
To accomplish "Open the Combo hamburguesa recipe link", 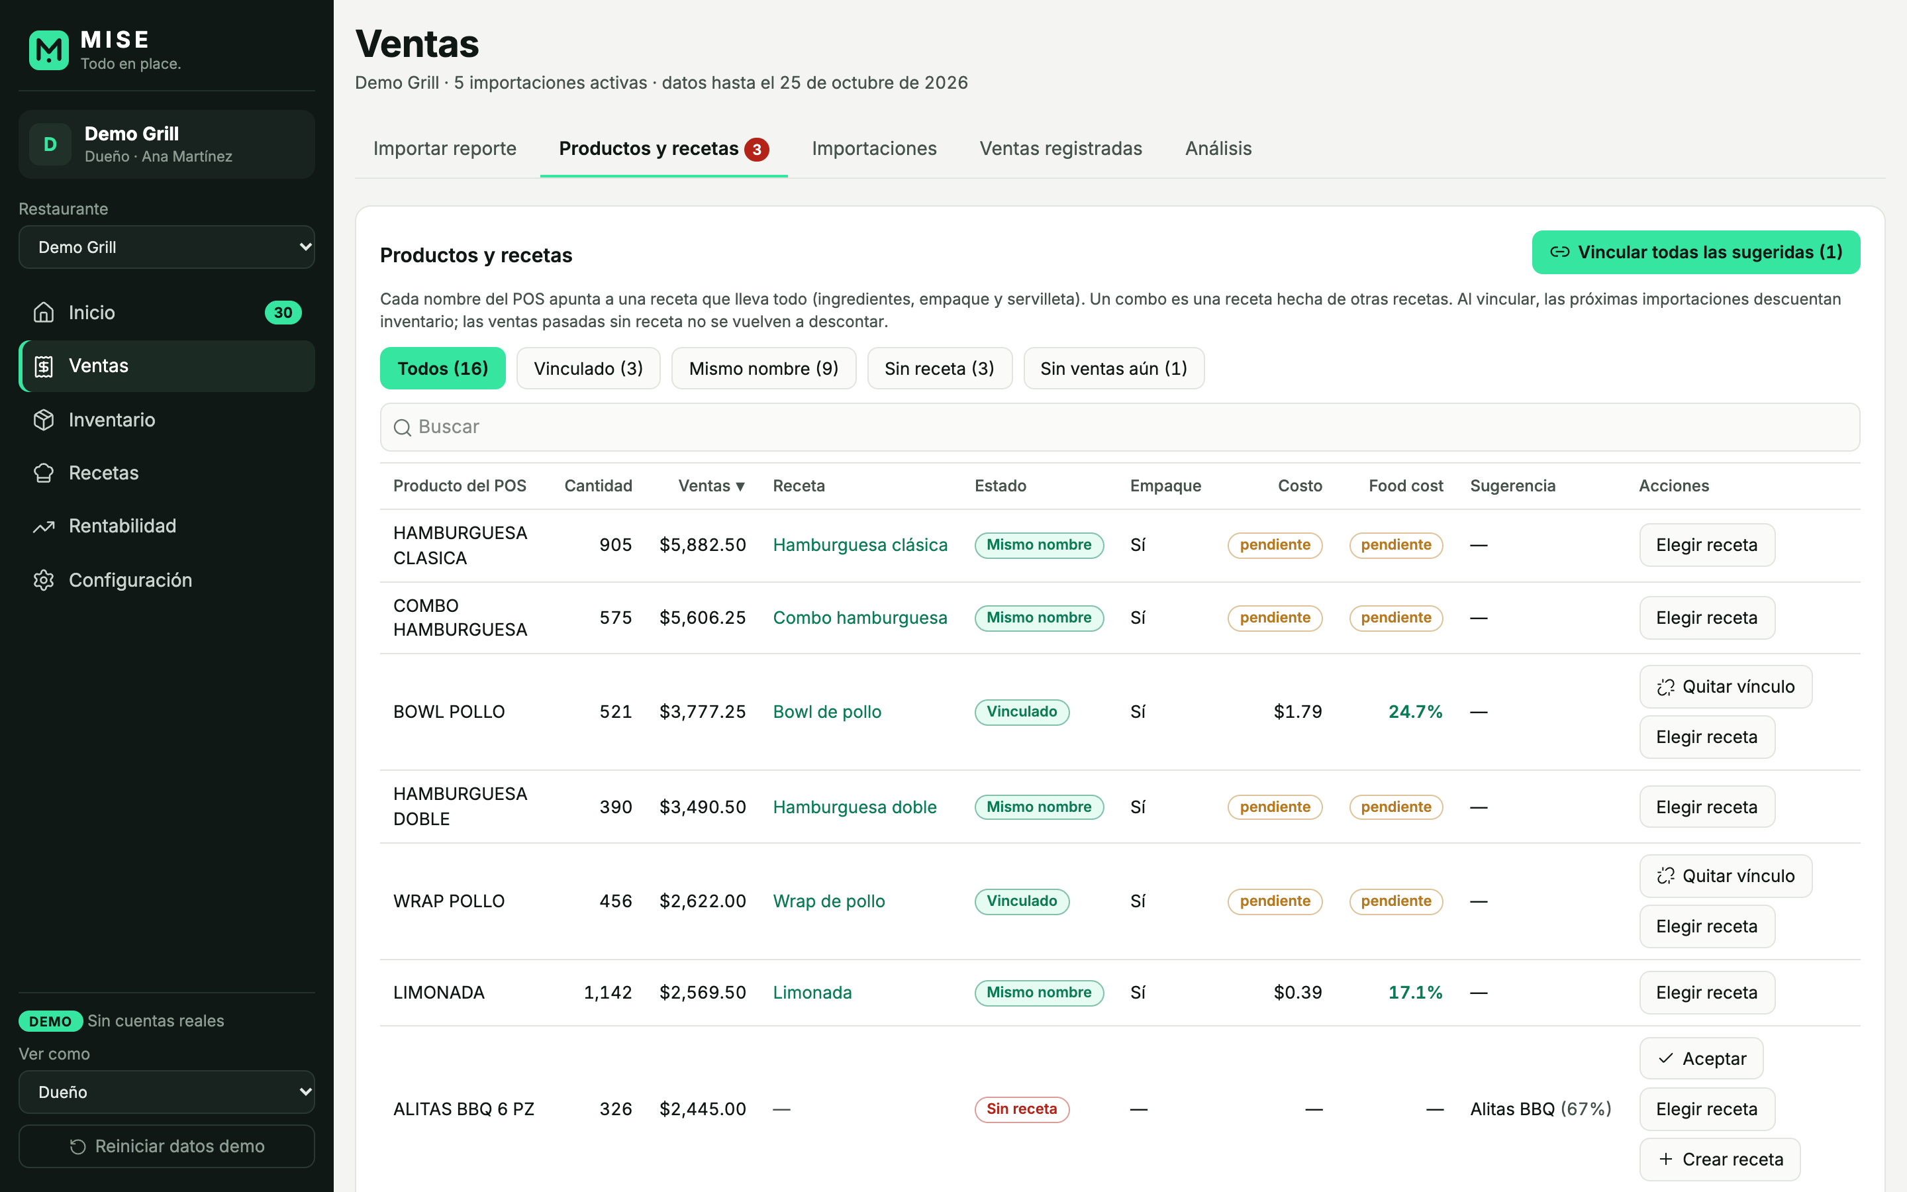I will coord(859,618).
